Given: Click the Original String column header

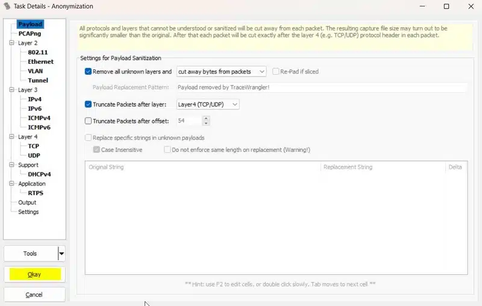Looking at the screenshot, I should click(x=203, y=167).
